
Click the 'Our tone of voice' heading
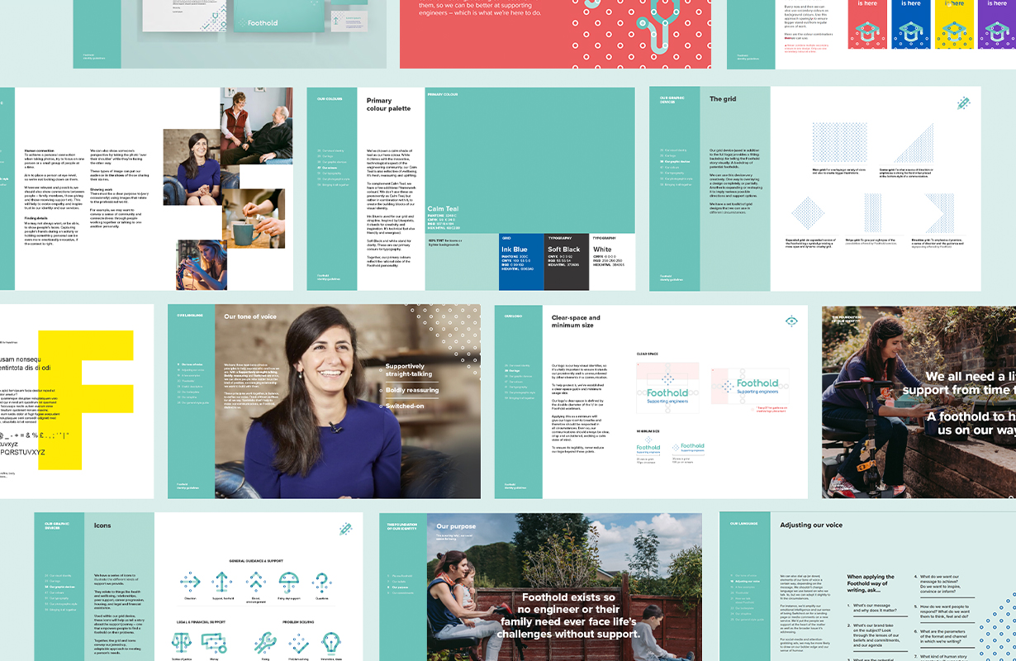tap(250, 316)
